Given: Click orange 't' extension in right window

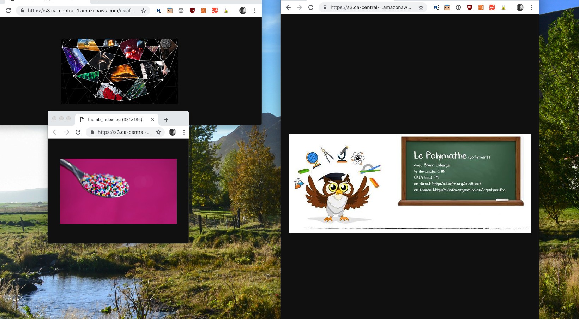Looking at the screenshot, I should point(481,7).
